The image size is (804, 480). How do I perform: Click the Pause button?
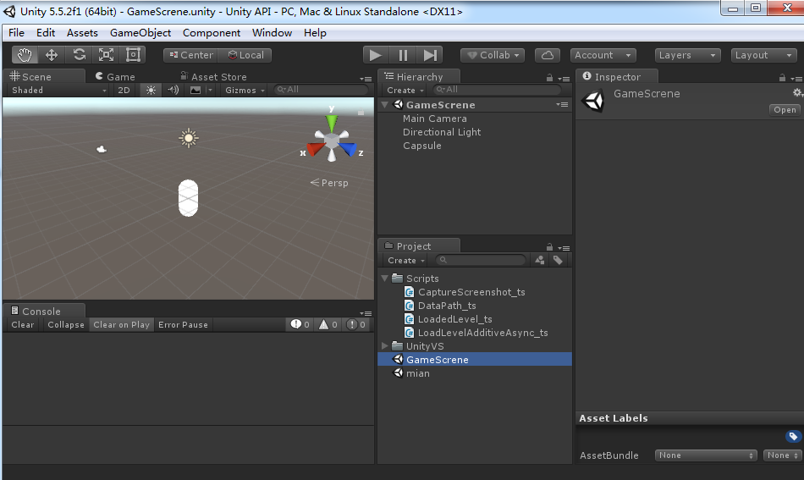pos(403,55)
